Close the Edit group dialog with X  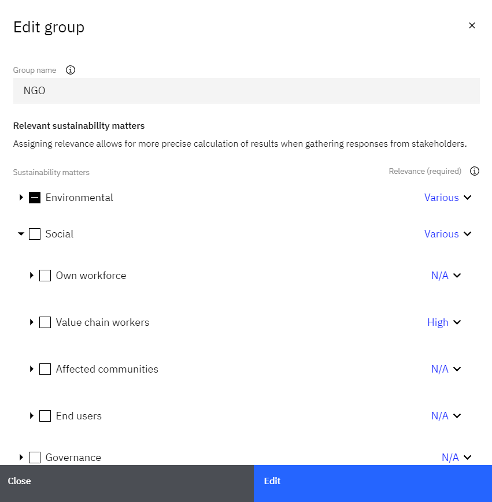click(472, 25)
